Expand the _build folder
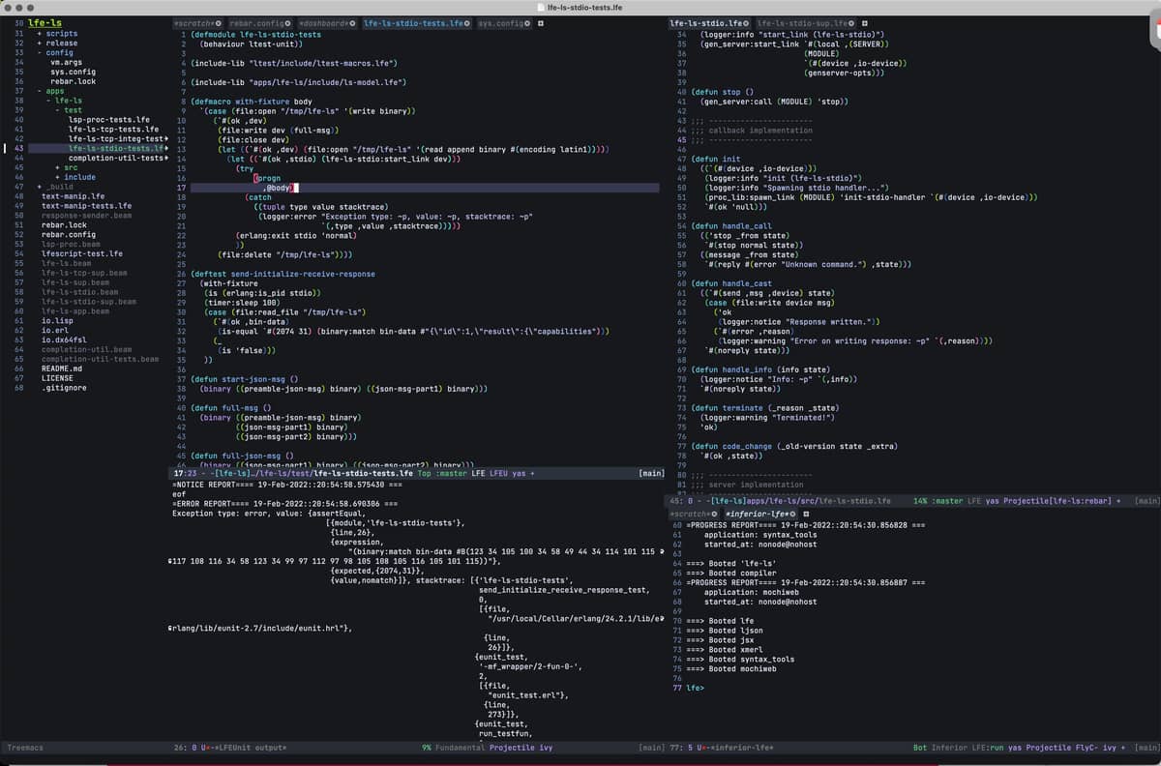The width and height of the screenshot is (1161, 766). pos(40,187)
